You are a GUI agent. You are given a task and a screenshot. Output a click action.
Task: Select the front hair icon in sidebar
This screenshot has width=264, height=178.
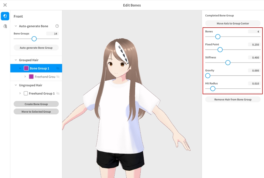click(x=5, y=16)
